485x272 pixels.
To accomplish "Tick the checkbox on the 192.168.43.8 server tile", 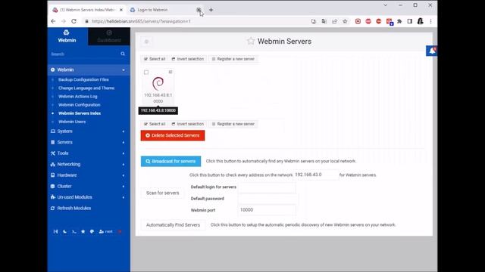I will (x=146, y=73).
